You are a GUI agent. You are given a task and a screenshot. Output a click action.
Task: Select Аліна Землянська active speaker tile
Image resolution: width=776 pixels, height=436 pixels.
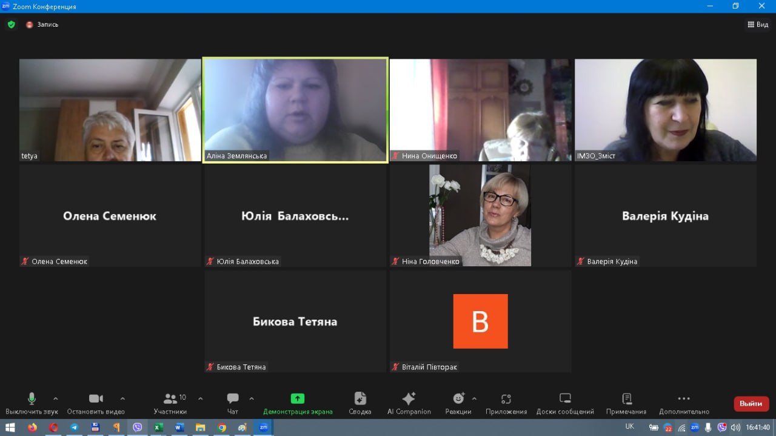click(295, 110)
